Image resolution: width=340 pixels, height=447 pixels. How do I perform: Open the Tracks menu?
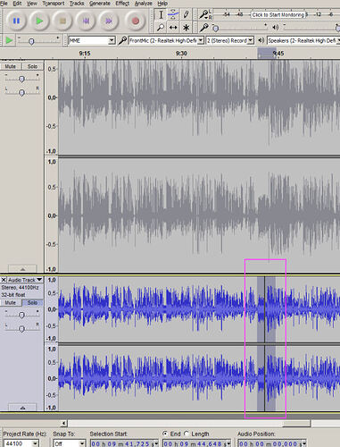pyautogui.click(x=77, y=4)
